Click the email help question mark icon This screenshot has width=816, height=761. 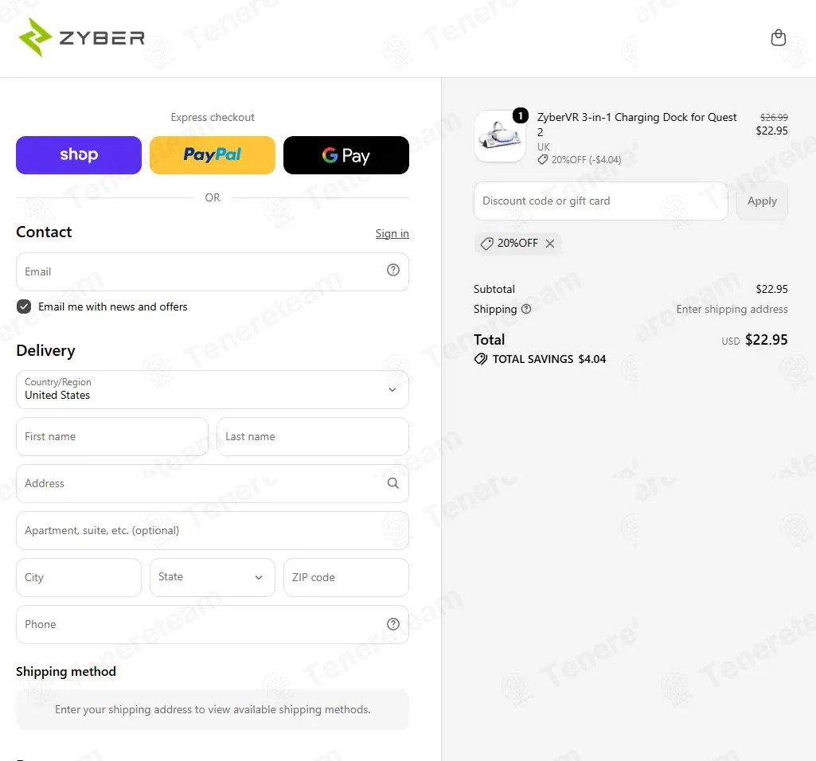click(393, 270)
